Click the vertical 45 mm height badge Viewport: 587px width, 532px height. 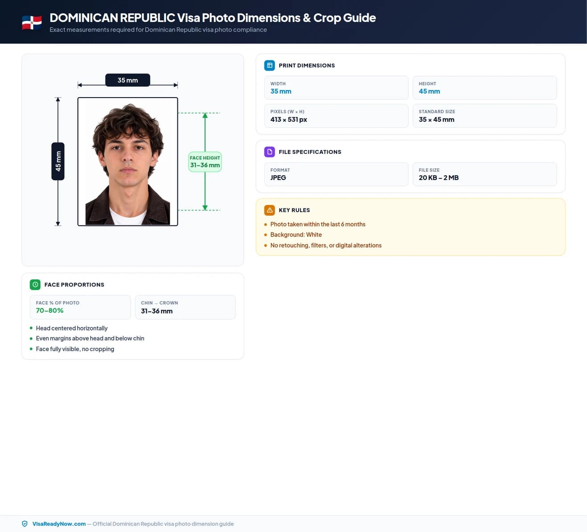58,161
